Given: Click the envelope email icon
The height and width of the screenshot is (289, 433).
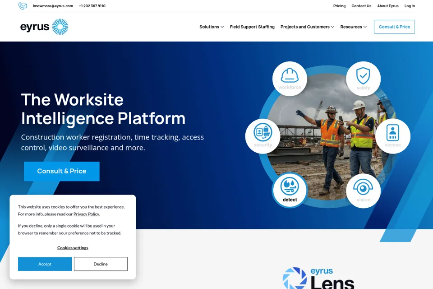Looking at the screenshot, I should [23, 6].
